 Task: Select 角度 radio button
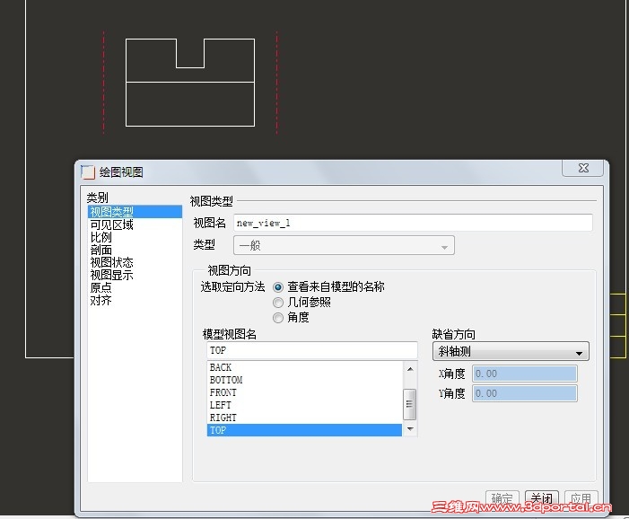tap(278, 318)
